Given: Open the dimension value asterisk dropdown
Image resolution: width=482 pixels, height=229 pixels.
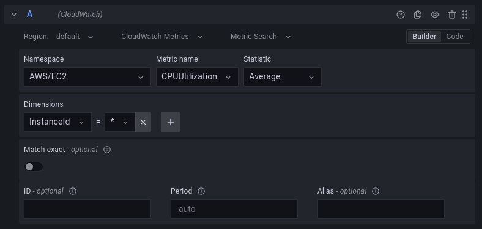Looking at the screenshot, I should click(120, 122).
